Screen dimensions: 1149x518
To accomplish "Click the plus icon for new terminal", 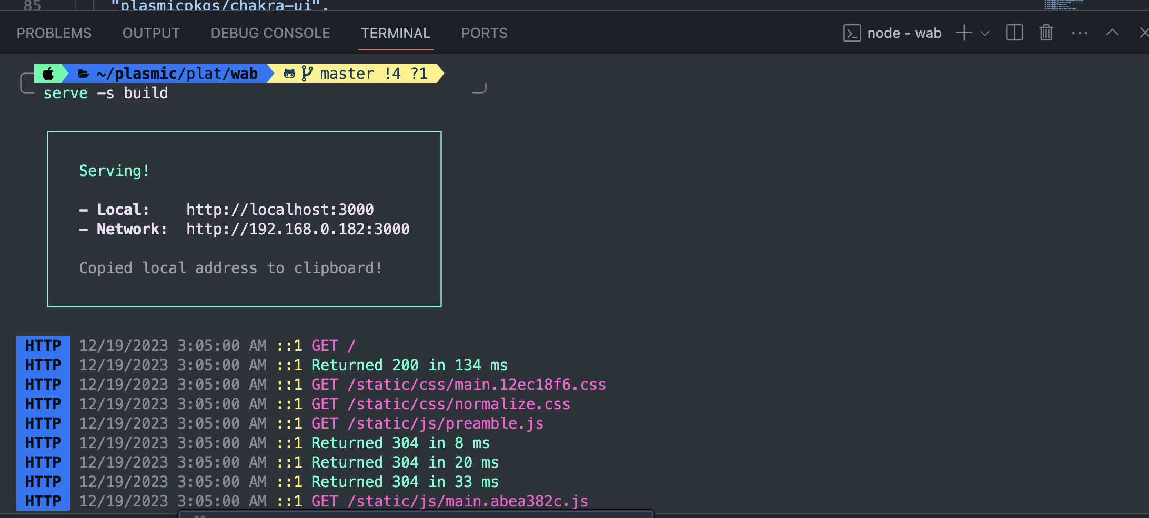I will (964, 33).
